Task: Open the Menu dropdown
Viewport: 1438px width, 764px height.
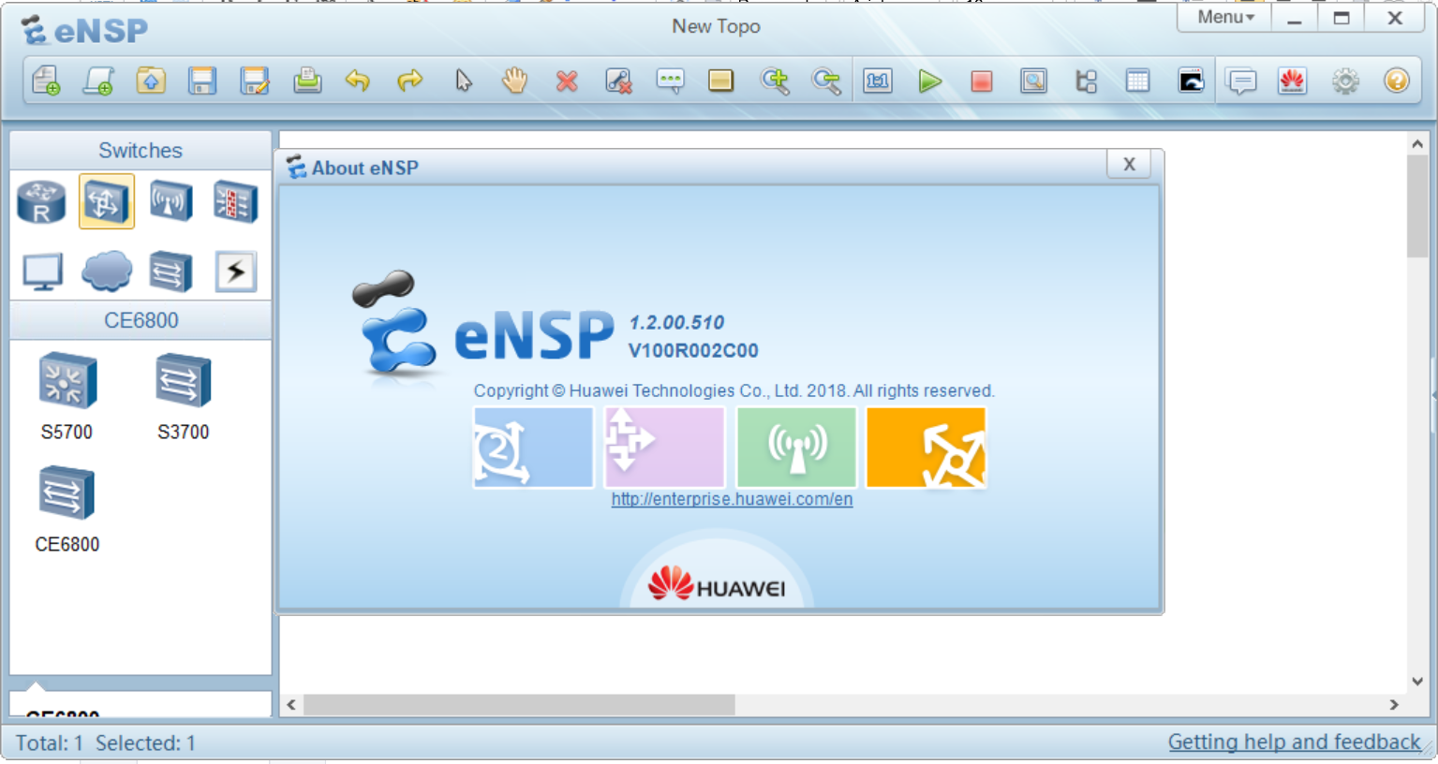Action: click(1224, 17)
